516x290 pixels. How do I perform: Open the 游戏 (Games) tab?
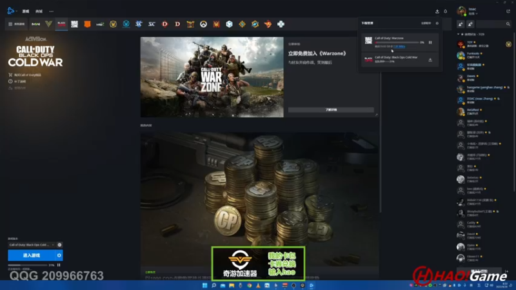(26, 11)
